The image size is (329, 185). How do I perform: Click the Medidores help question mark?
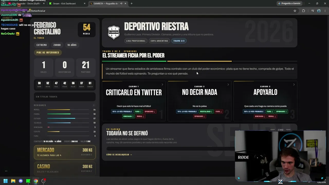click(x=94, y=105)
